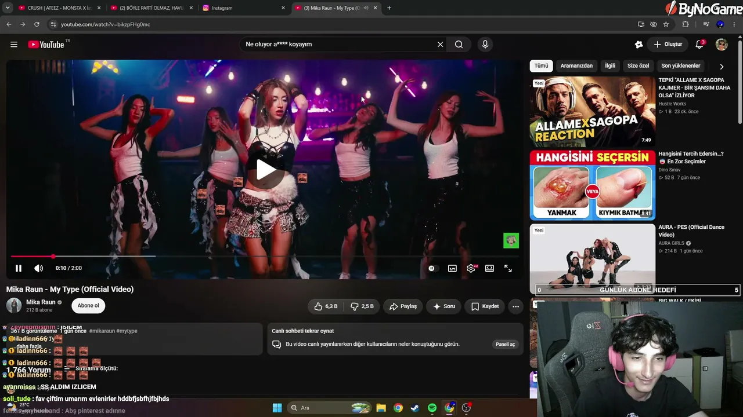Open File Explorer from the taskbar
Screen dimensions: 743x417
(381, 408)
